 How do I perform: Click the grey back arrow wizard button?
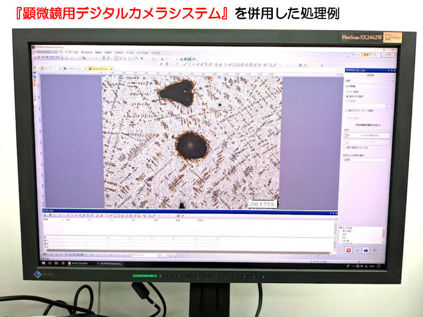point(357,250)
